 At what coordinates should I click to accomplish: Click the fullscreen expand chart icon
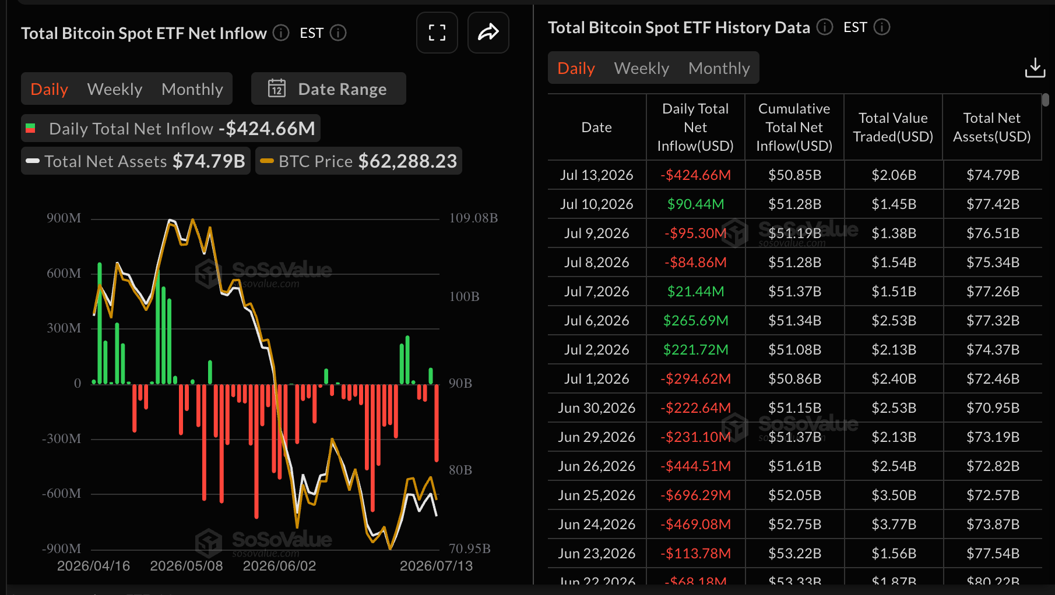point(437,33)
